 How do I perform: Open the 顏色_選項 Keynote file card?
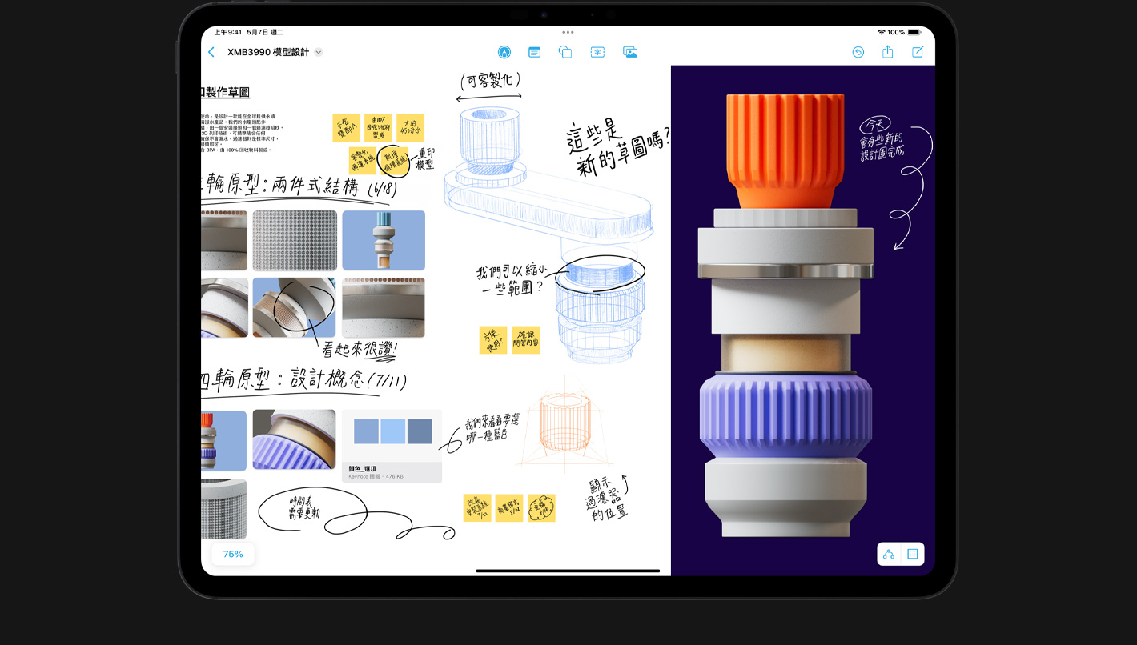[x=392, y=446]
